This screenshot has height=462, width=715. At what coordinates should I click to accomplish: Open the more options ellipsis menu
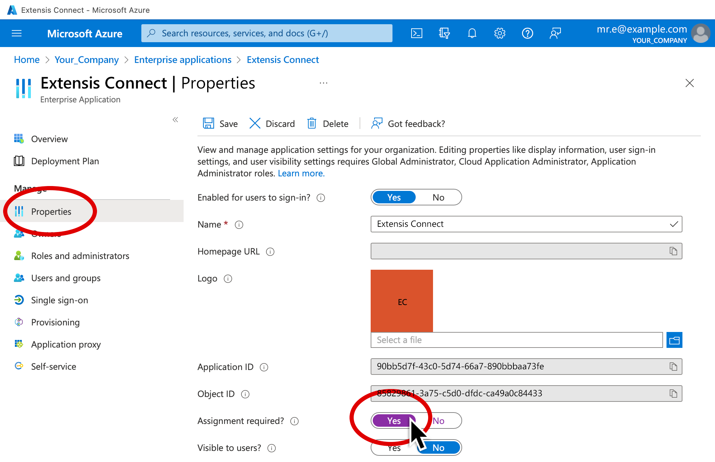324,83
